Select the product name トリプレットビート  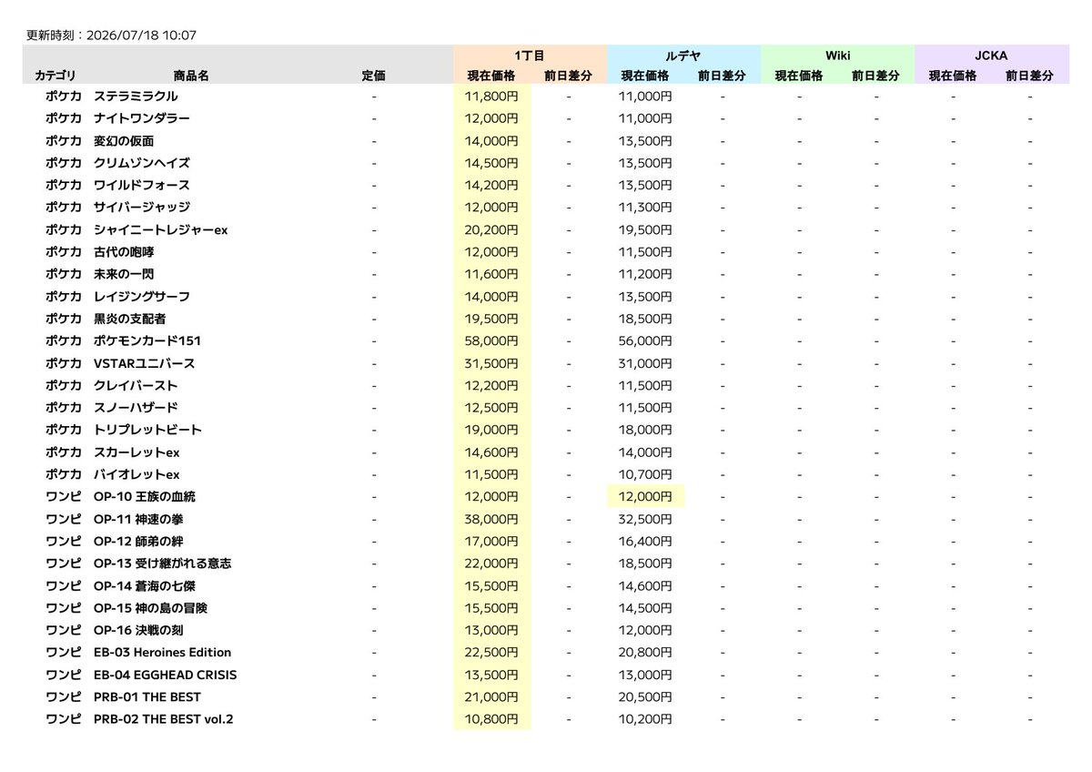click(148, 430)
